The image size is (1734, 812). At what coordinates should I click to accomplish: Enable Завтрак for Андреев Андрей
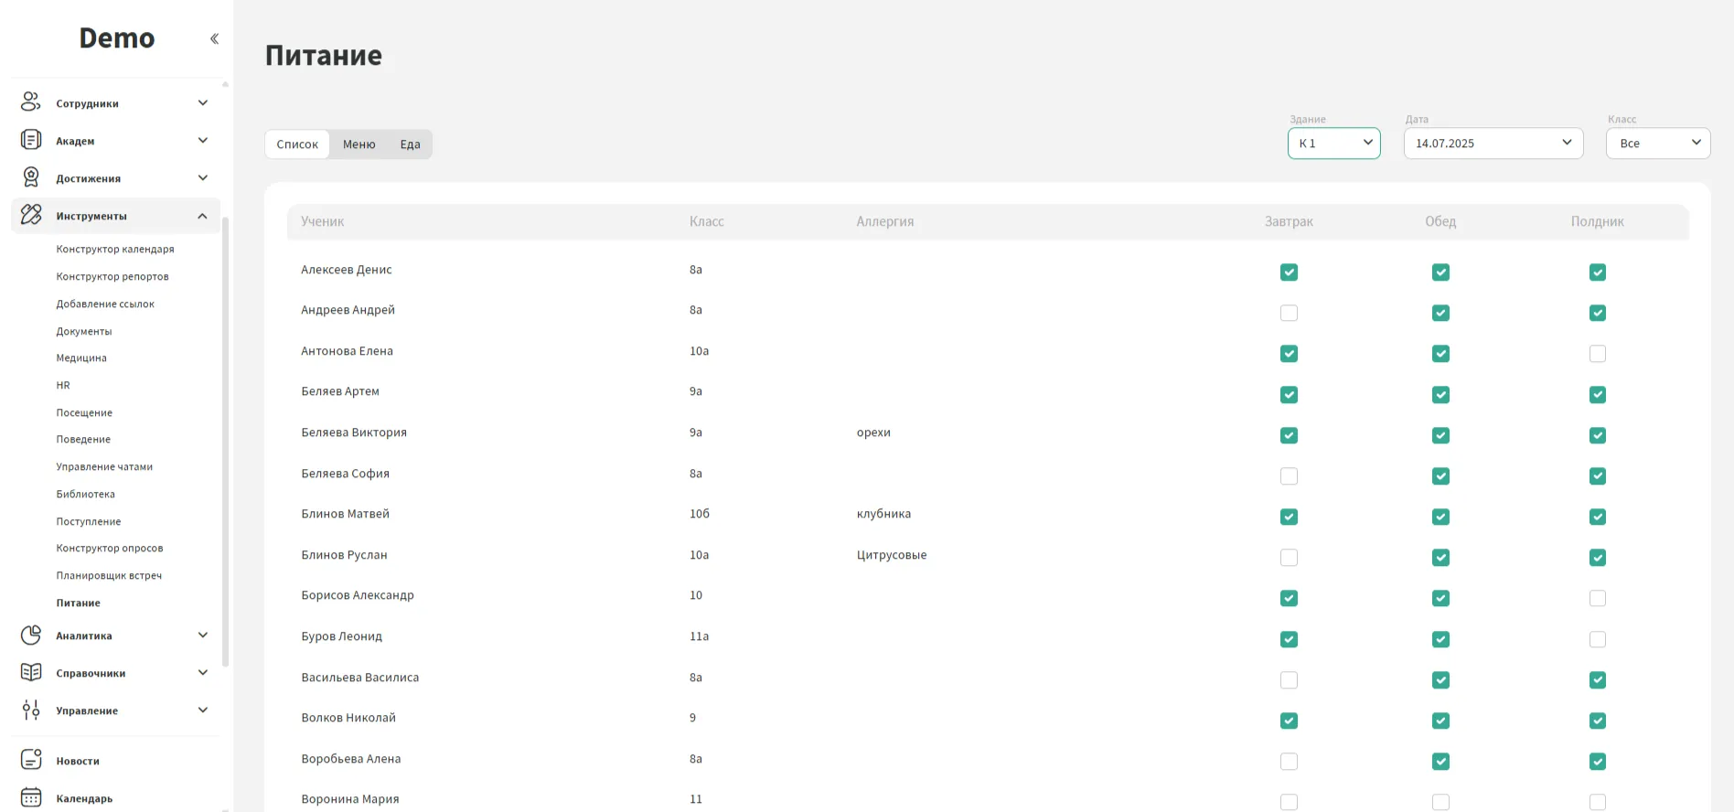(x=1289, y=313)
